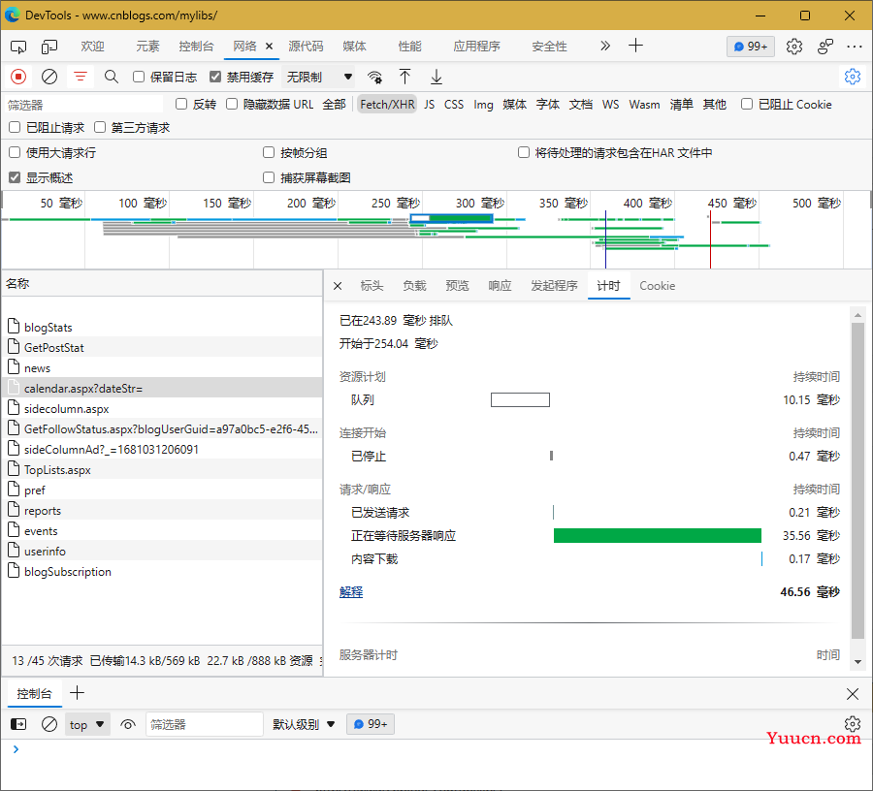Select the inspect element icon

pyautogui.click(x=18, y=47)
